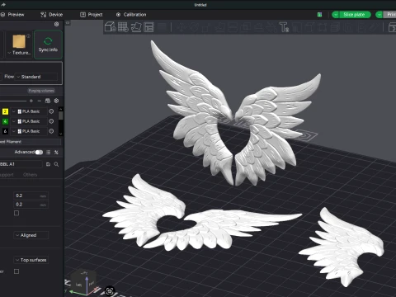Image resolution: width=396 pixels, height=297 pixels.
Task: Click the undo arrow icon in title bar
Action: pos(3,4)
